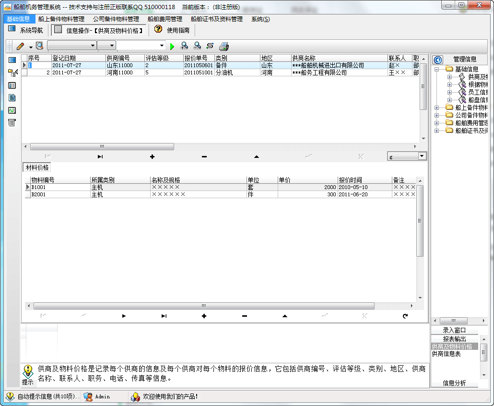Click the tree structure icon in left sidebar
The width and height of the screenshot is (494, 406).
coord(12,72)
